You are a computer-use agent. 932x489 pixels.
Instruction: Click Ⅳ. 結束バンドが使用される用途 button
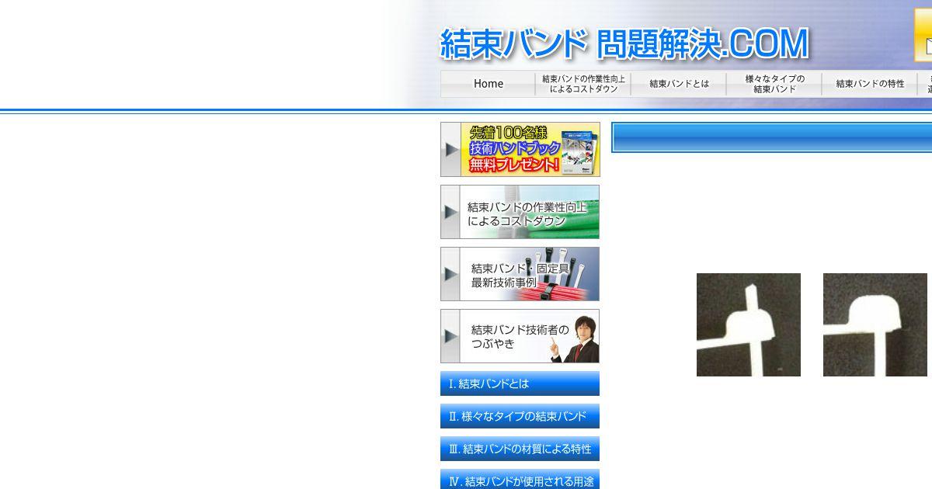[x=520, y=480]
